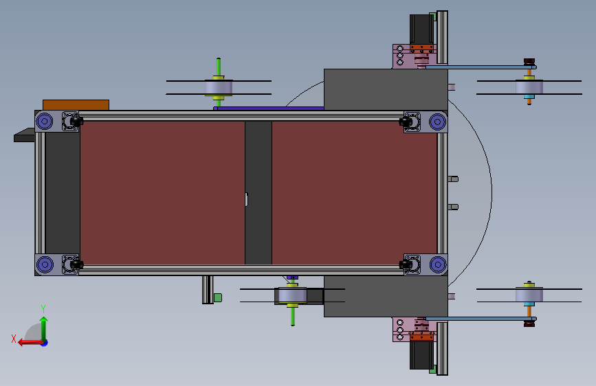This screenshot has height=386, width=596.
Task: Select the short vertical extrusion below the bottom rail
Action: [208, 290]
